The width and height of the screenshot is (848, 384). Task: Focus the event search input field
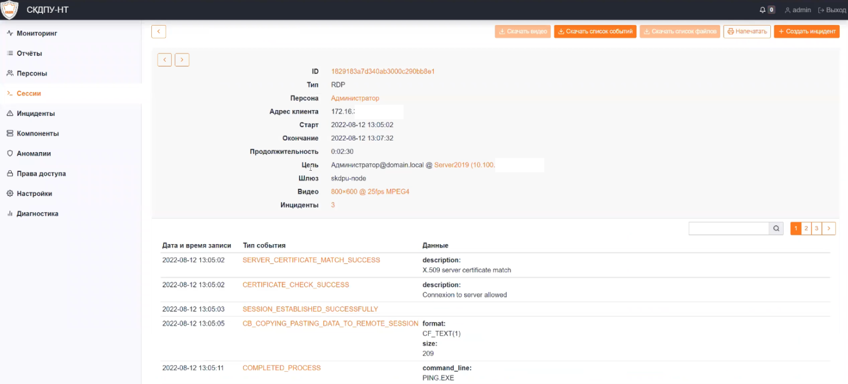point(728,228)
